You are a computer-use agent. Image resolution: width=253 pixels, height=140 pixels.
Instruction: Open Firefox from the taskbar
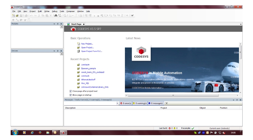[40, 133]
